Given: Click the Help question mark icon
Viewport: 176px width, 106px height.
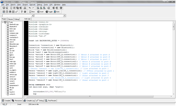Looking at the screenshot, I should click(x=22, y=12).
